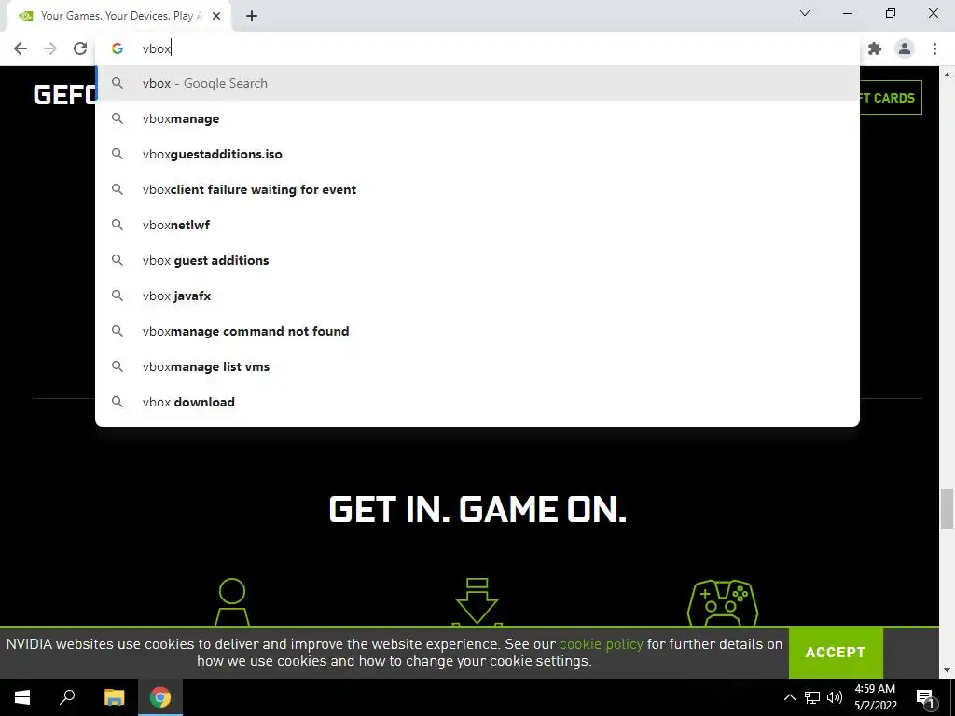Open the tab search chevron
Screen dimensions: 955x716
click(805, 13)
